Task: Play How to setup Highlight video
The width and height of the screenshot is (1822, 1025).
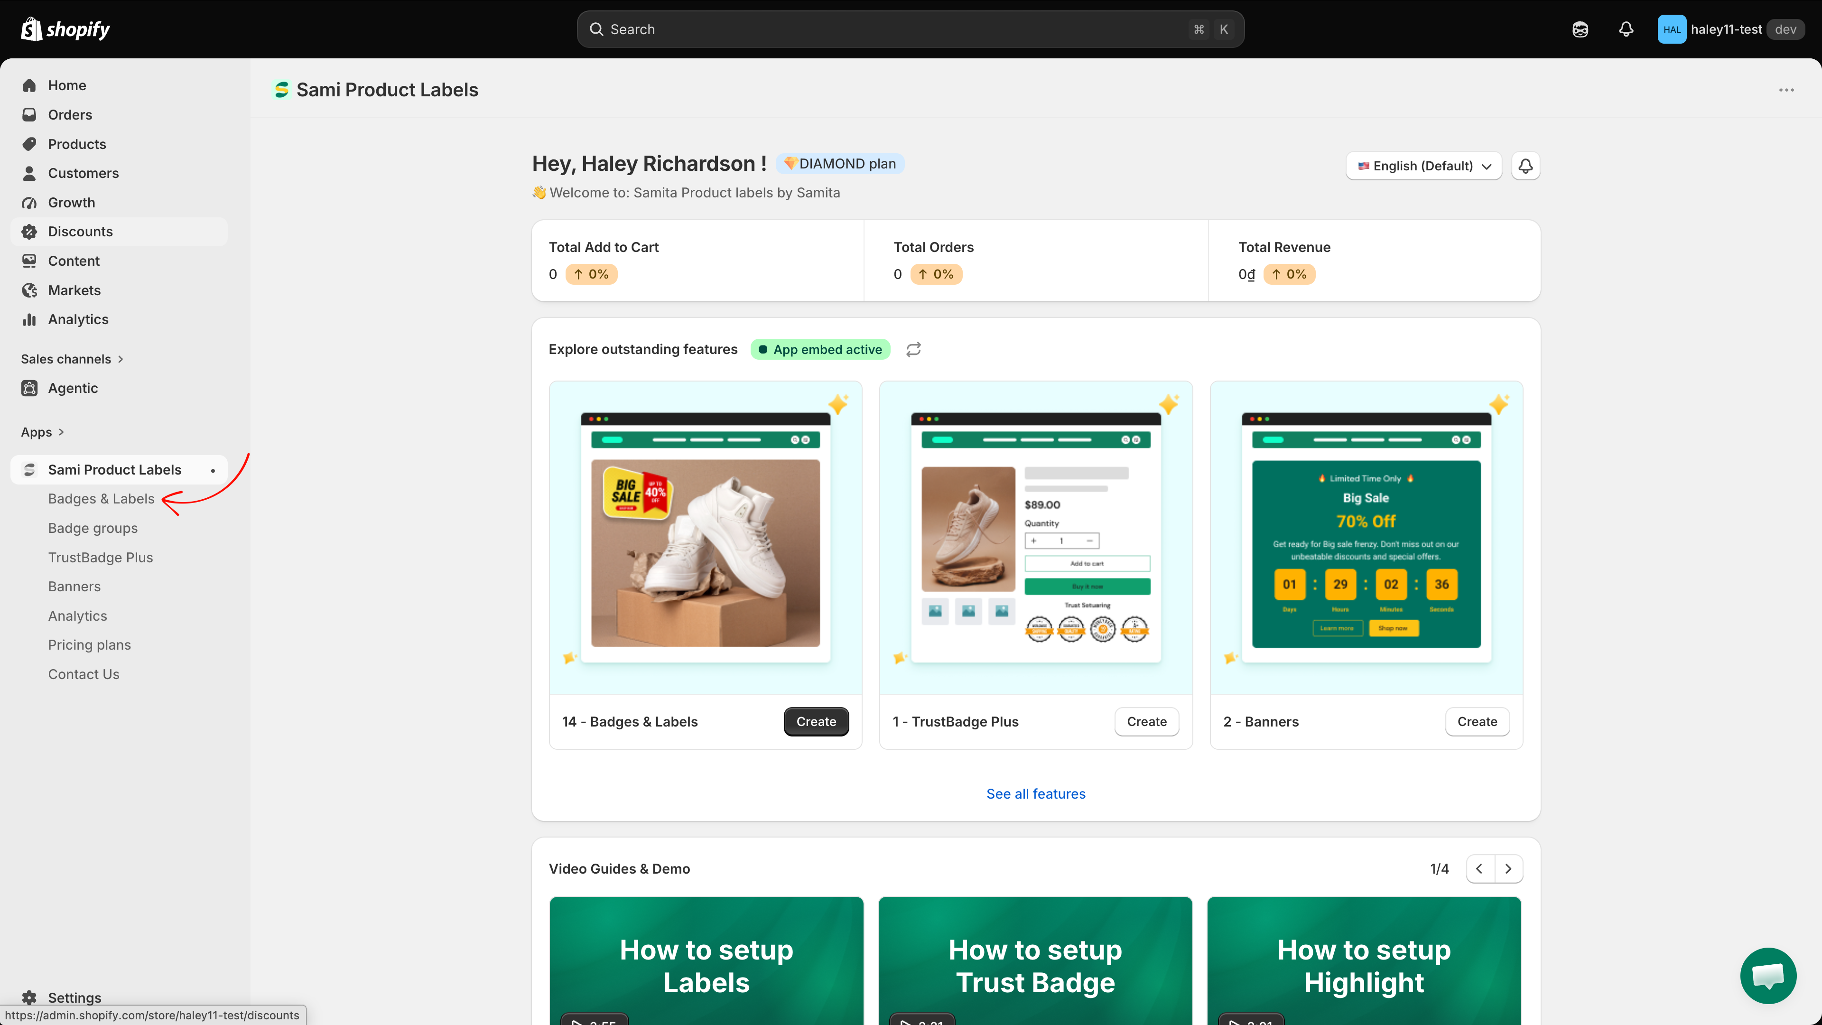Action: coord(1364,960)
